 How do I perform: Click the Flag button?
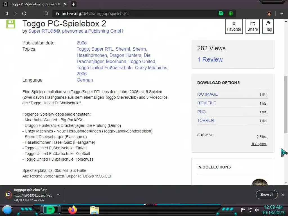(x=268, y=26)
